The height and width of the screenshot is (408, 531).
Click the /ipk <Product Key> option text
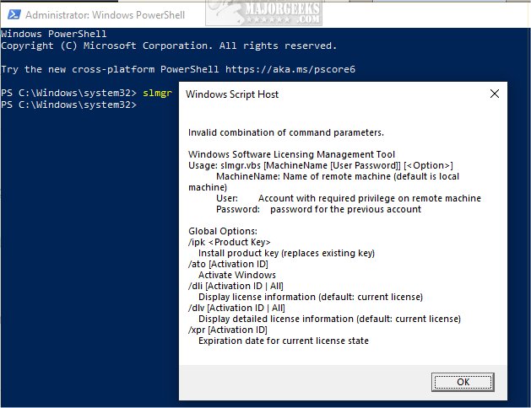pyautogui.click(x=229, y=242)
